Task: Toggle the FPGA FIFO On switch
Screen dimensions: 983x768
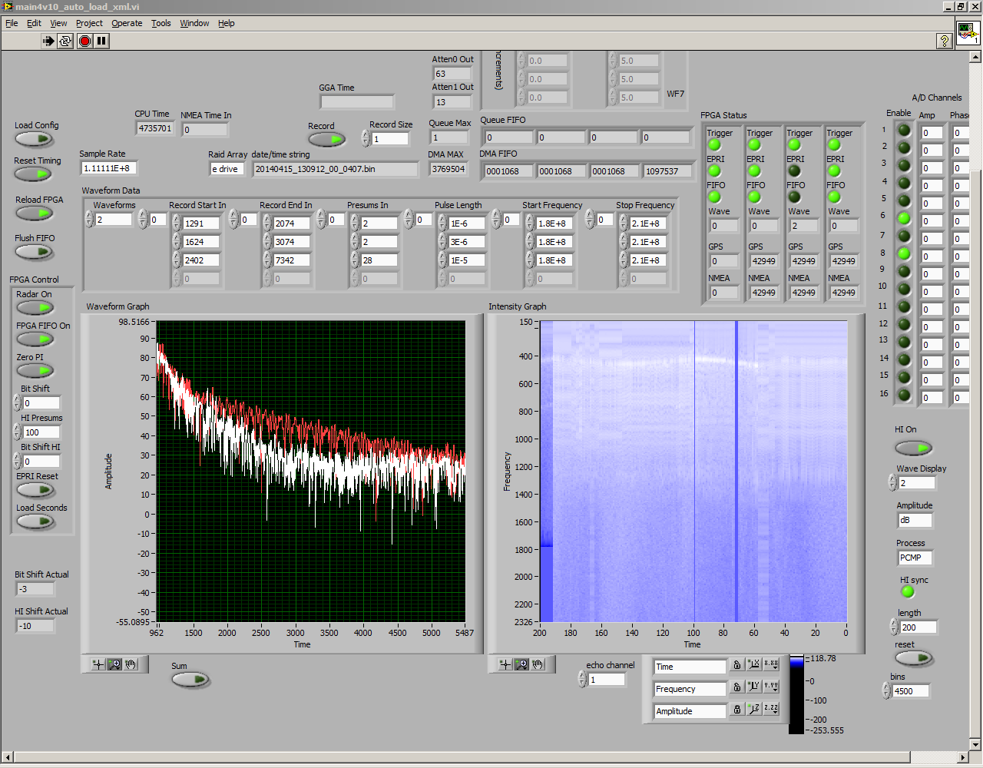Action: coord(35,339)
